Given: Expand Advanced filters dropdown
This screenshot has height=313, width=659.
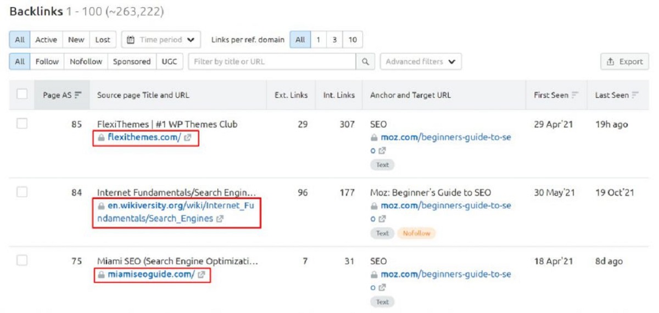Looking at the screenshot, I should coord(421,62).
